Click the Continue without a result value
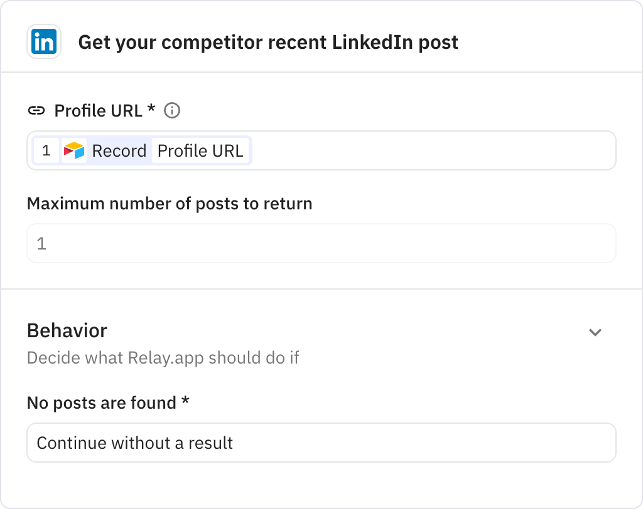Viewport: 643px width, 509px height. pos(134,443)
